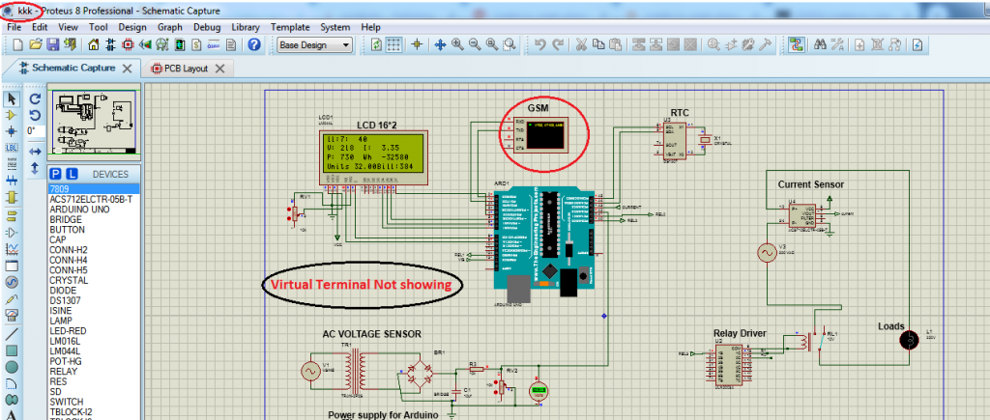
Task: Rotate anti-clockwise button
Action: (x=36, y=116)
